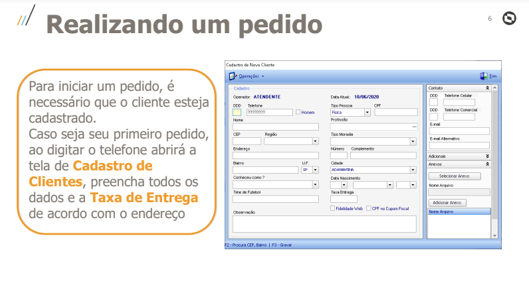Click F2 - Procura CEP, Bairro status text
This screenshot has height=295, width=529.
(247, 245)
